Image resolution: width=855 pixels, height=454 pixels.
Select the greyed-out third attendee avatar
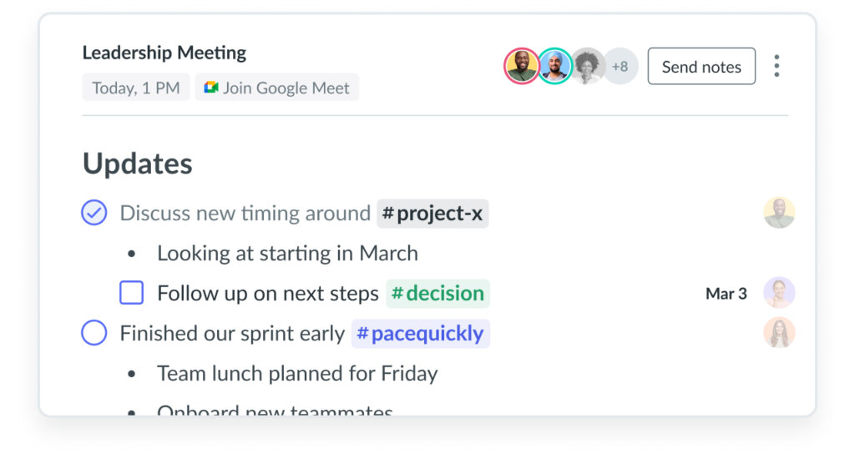(587, 66)
